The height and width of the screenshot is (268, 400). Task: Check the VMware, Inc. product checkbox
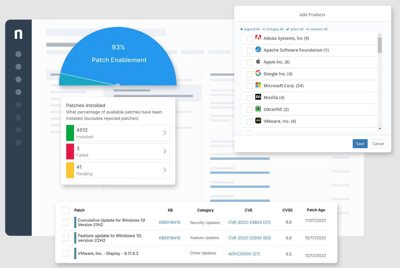(x=249, y=122)
